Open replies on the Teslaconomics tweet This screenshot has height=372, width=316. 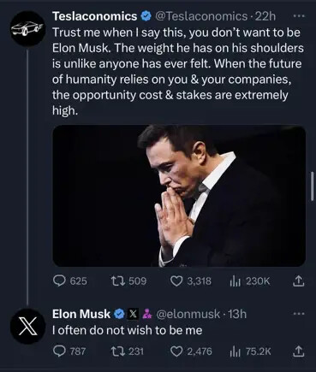(70, 281)
